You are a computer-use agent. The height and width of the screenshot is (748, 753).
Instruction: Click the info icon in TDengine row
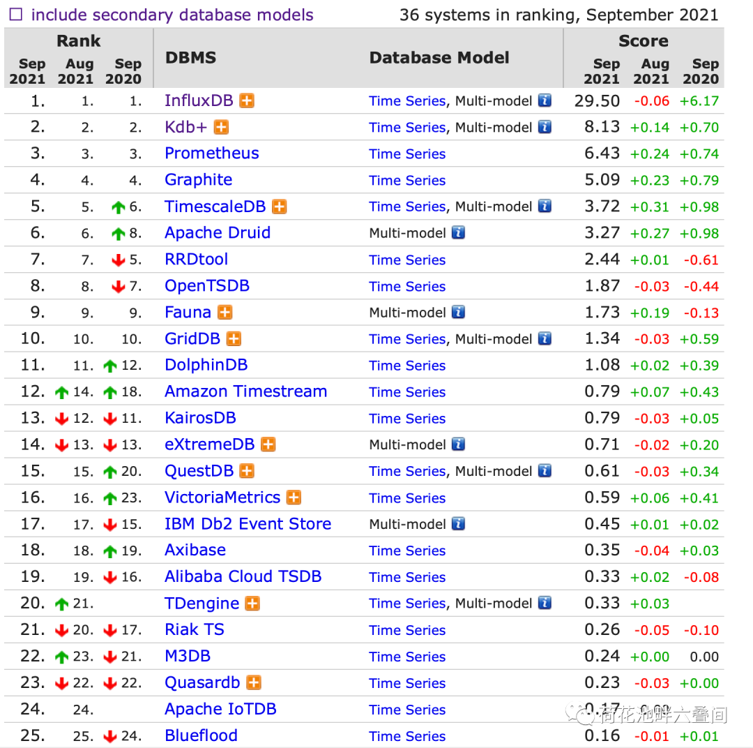pos(545,603)
